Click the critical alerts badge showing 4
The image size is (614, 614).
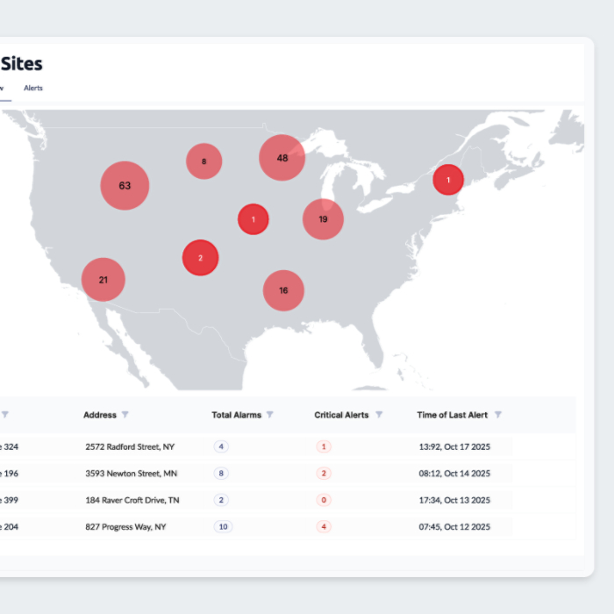click(324, 527)
